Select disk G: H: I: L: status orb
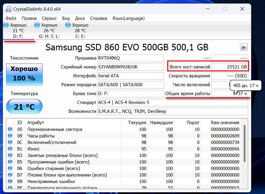Image resolution: width=265 pixels, height=194 pixels. [37, 25]
